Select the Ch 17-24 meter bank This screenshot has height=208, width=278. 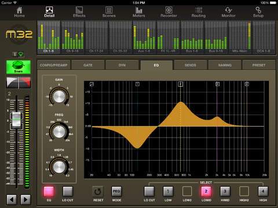(x=97, y=37)
